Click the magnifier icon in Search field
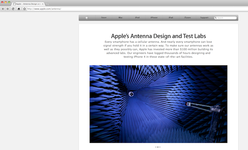This screenshot has width=248, height=150. click(216, 18)
